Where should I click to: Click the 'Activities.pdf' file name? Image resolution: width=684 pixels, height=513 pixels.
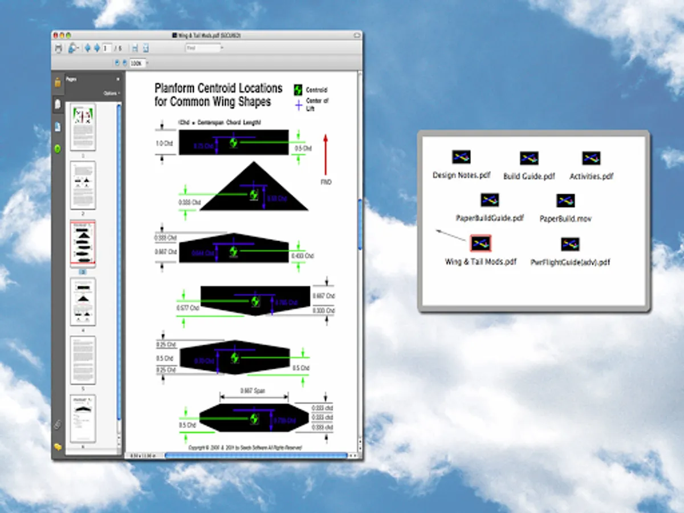click(592, 176)
